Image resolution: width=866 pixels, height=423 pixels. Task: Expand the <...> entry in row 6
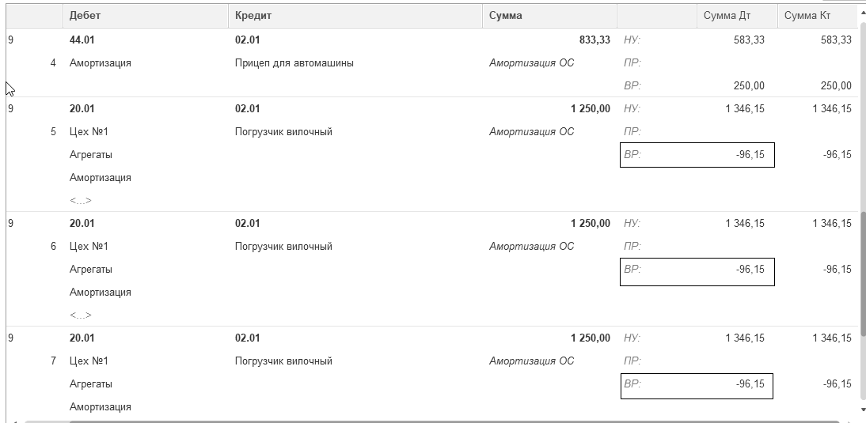(80, 315)
